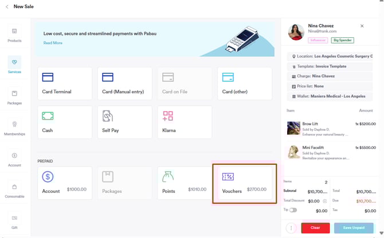
Task: Select Card Terminal payment method
Action: click(x=65, y=84)
